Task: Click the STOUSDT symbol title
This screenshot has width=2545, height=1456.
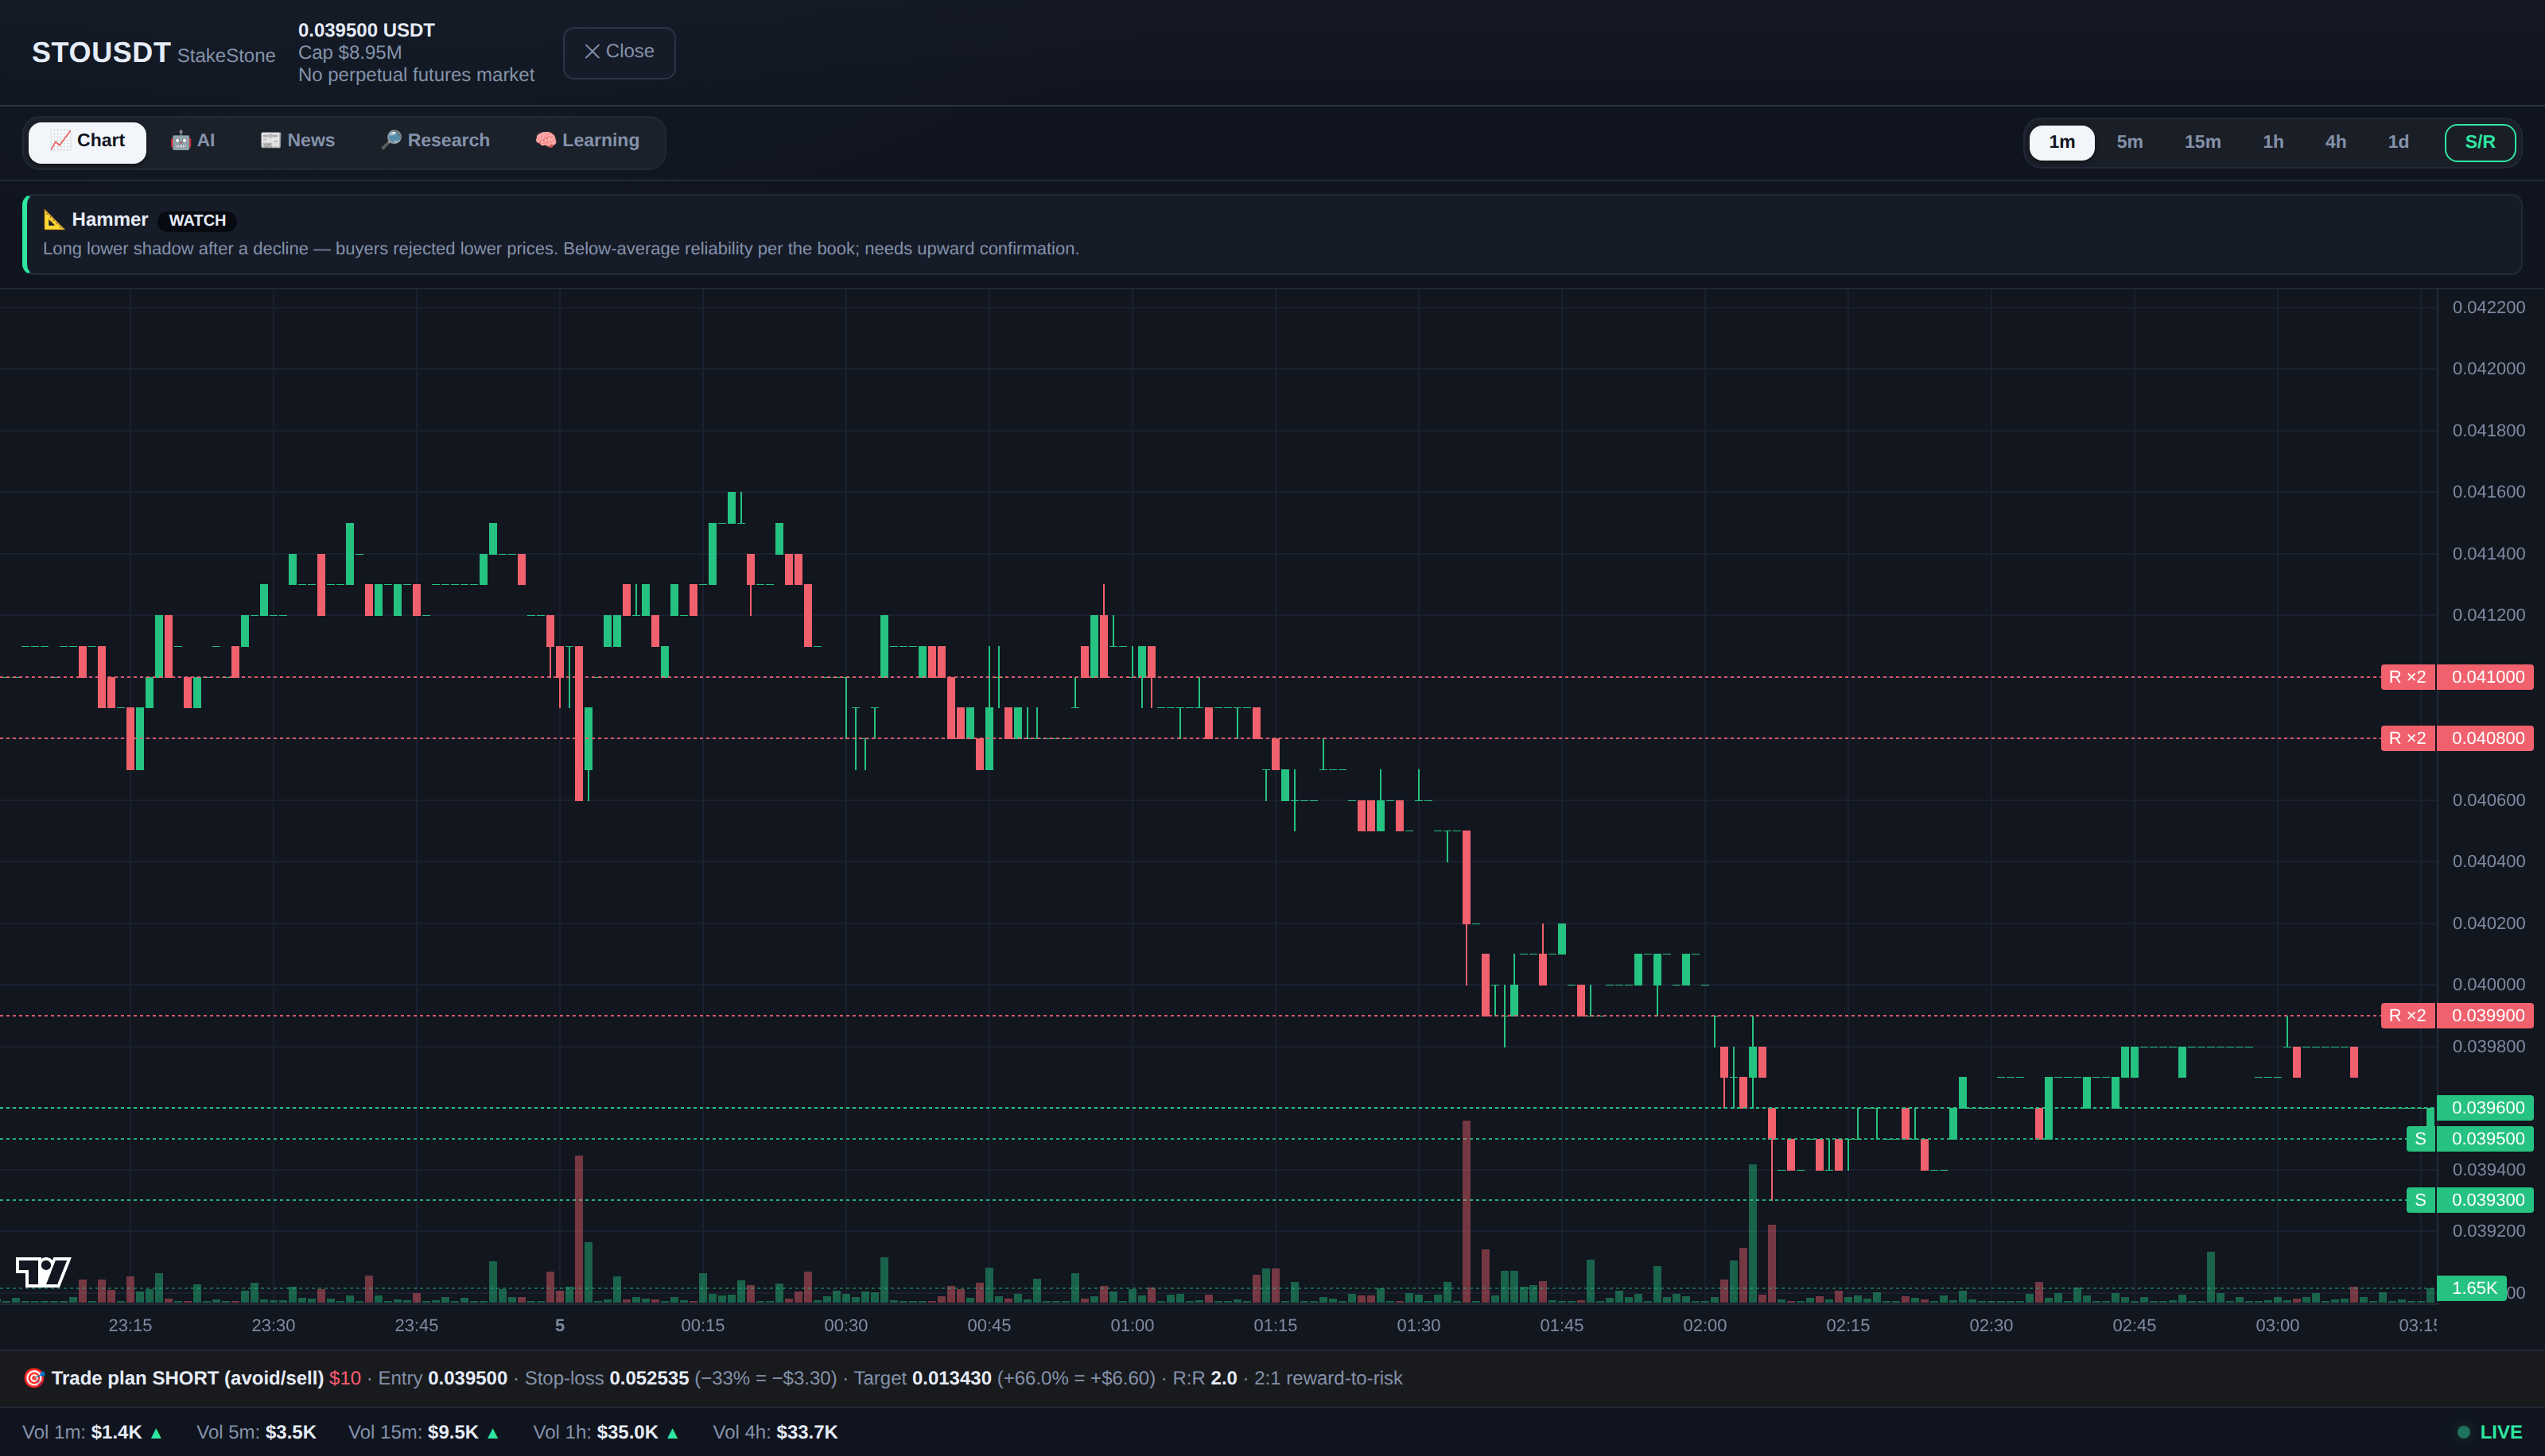Action: point(101,53)
